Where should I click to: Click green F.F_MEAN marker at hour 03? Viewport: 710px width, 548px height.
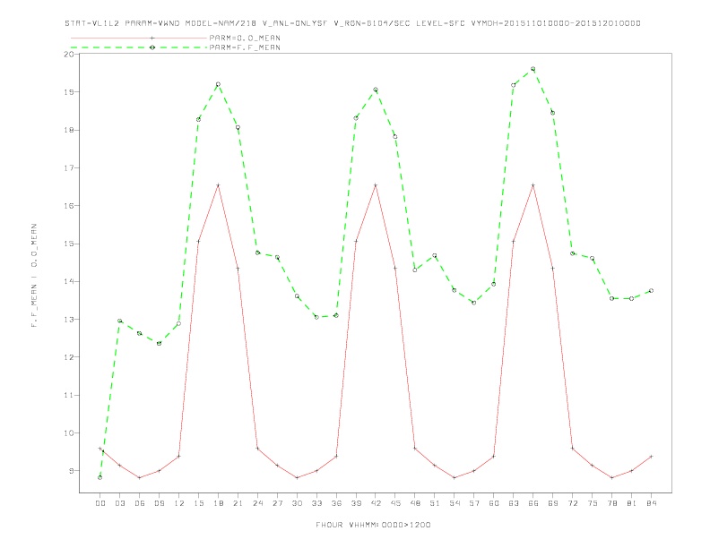click(x=119, y=321)
